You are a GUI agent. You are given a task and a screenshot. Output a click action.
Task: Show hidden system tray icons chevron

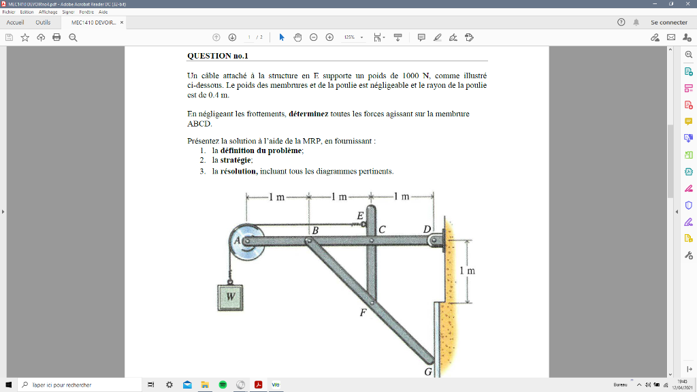pyautogui.click(x=639, y=385)
